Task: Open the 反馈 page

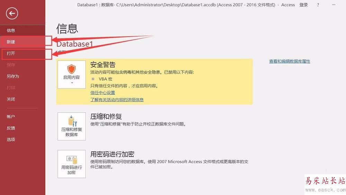Action: coord(22,128)
